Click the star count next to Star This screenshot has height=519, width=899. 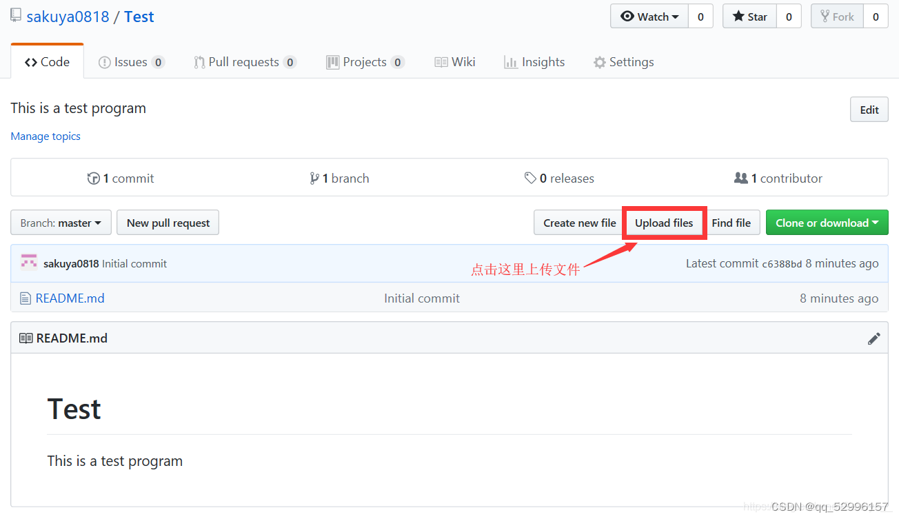(x=789, y=17)
